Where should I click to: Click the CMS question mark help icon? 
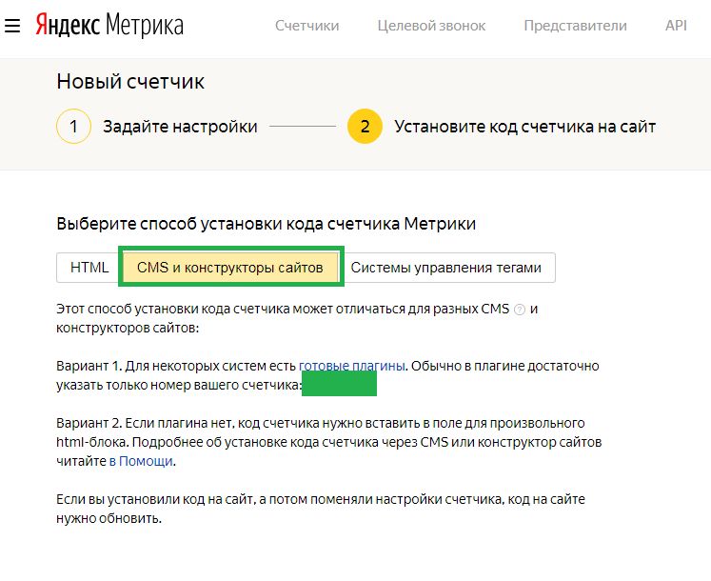(x=520, y=310)
